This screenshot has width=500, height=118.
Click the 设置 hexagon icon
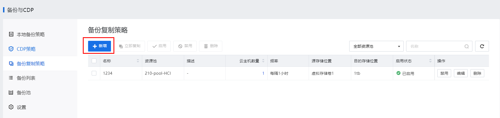point(11,107)
